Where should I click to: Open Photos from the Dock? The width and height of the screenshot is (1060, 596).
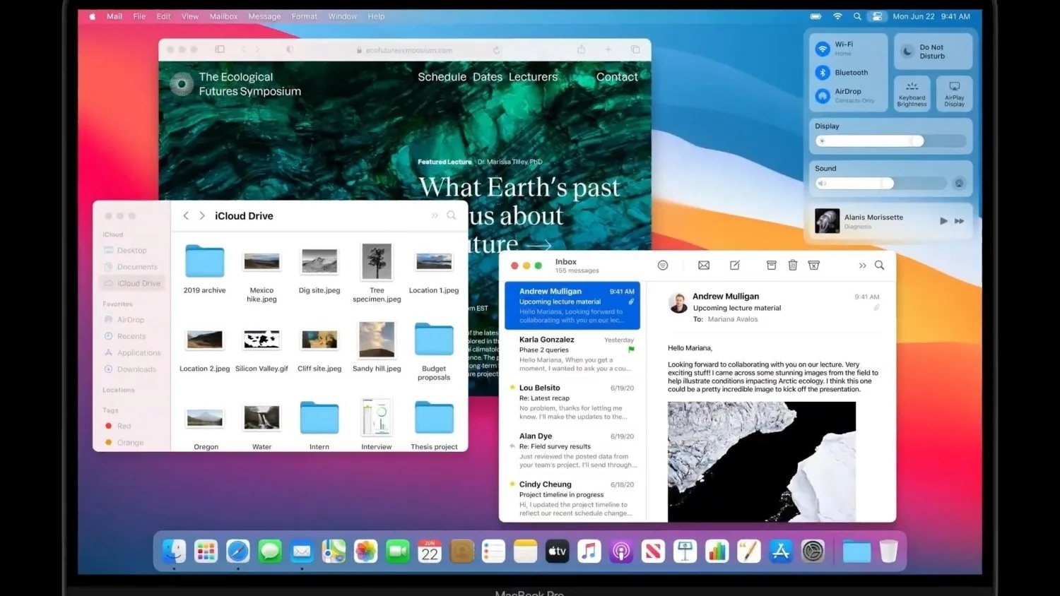tap(365, 551)
